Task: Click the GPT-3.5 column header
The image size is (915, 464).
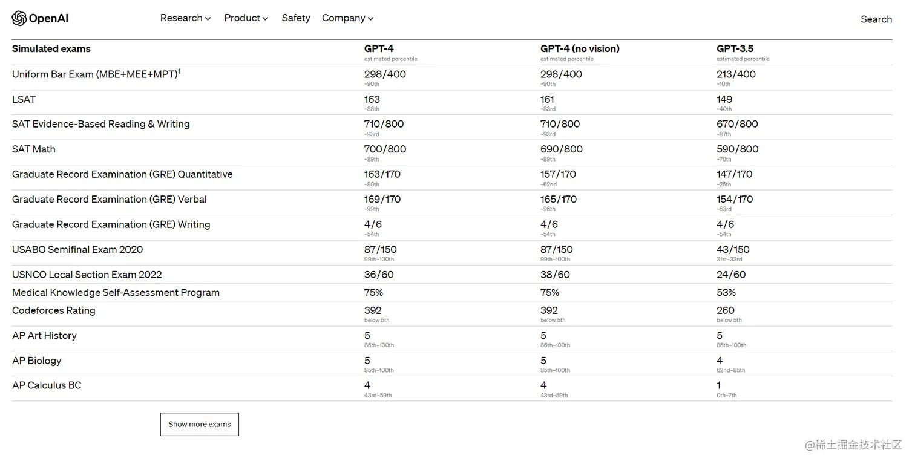Action: pos(735,49)
